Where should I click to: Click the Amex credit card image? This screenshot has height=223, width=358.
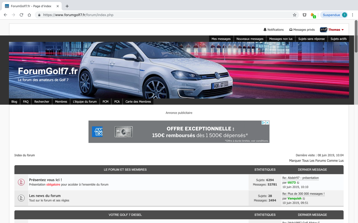coord(124,132)
